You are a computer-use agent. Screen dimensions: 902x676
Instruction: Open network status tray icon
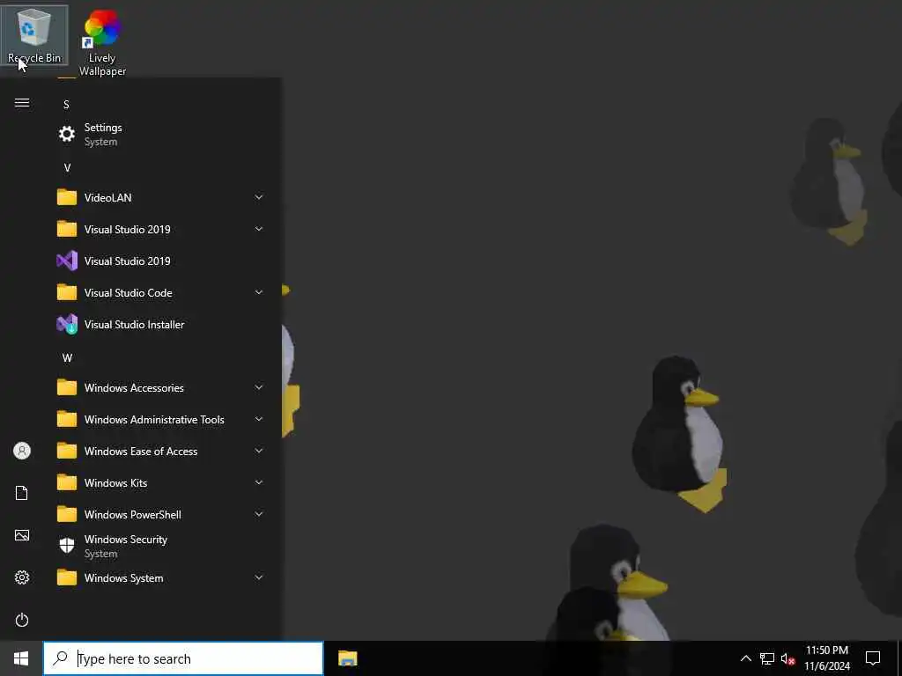(767, 658)
